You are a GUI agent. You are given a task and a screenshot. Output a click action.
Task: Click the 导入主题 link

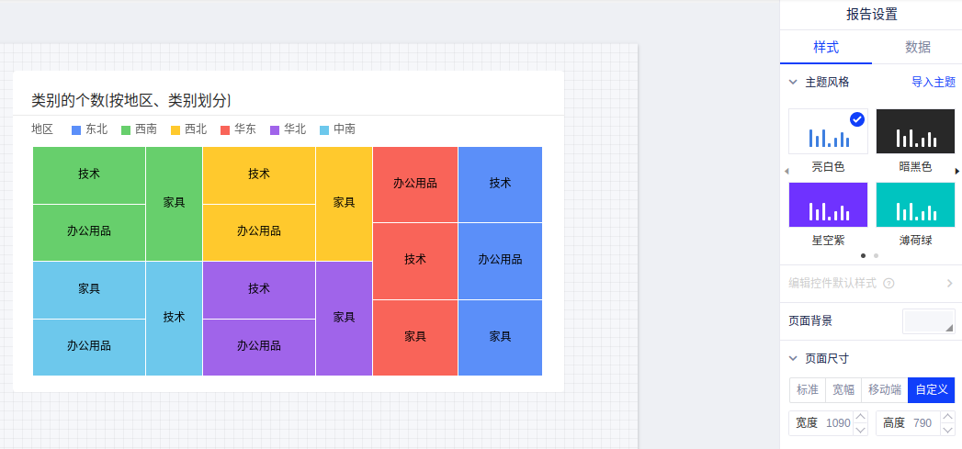(x=933, y=82)
